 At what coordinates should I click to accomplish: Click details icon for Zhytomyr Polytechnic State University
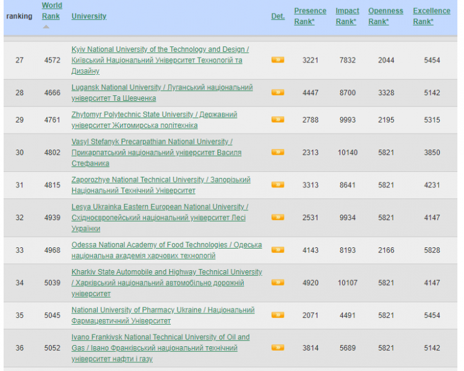click(277, 120)
